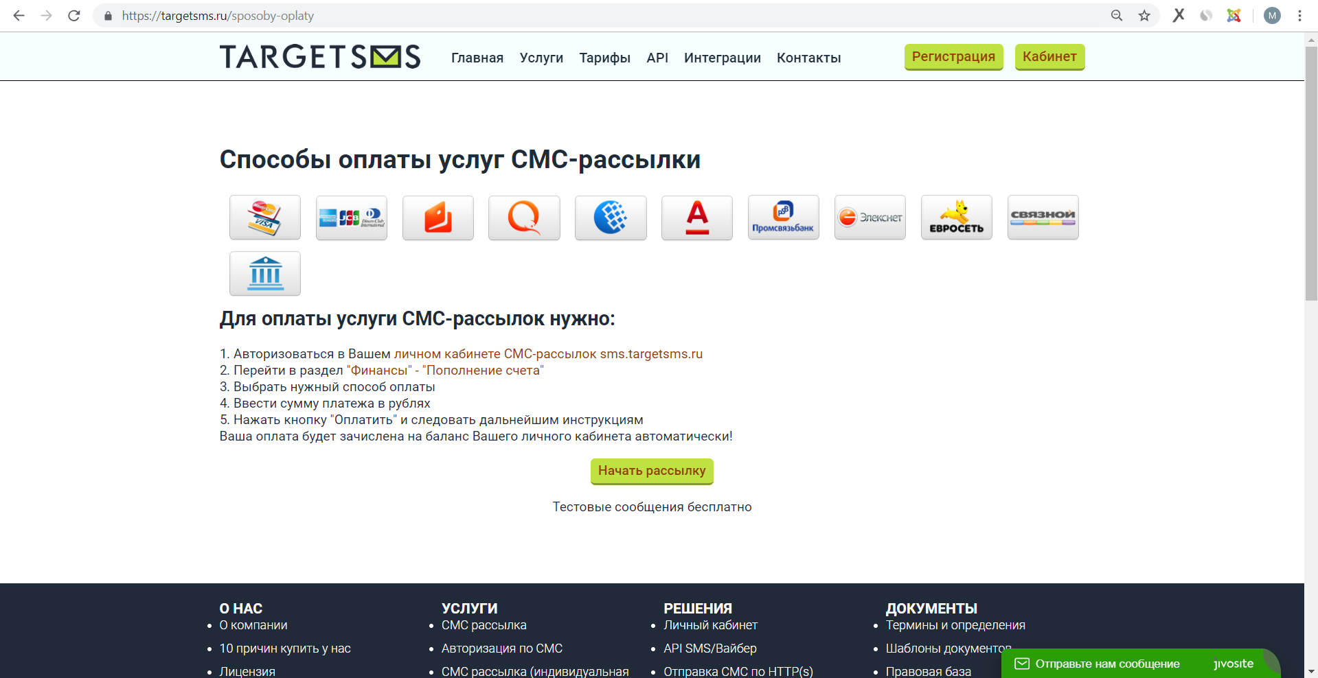
Task: Open footer link Лицензия
Action: tap(247, 671)
